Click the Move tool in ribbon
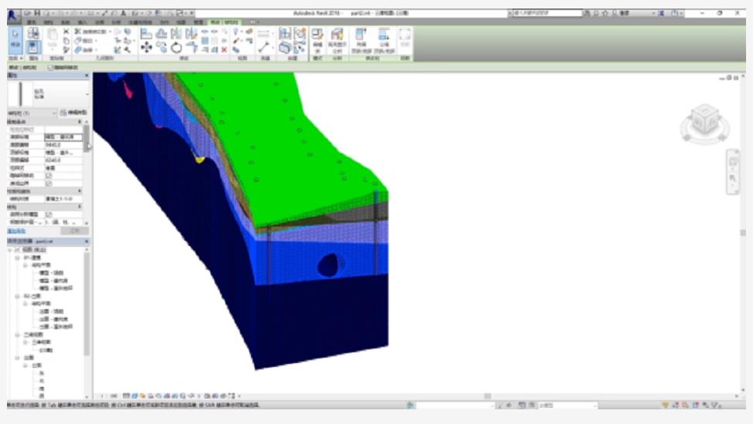 146,48
